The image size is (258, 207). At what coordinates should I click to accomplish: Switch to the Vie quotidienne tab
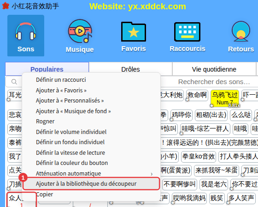214,69
